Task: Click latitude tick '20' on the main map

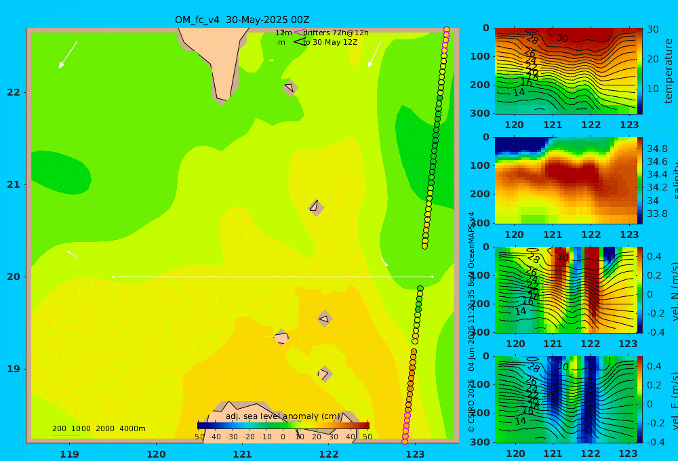Action: tap(14, 277)
